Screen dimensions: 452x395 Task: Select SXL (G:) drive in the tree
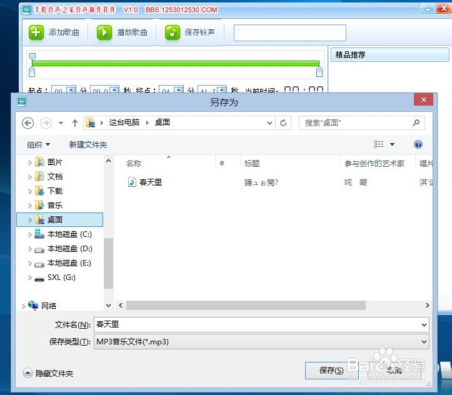61,277
